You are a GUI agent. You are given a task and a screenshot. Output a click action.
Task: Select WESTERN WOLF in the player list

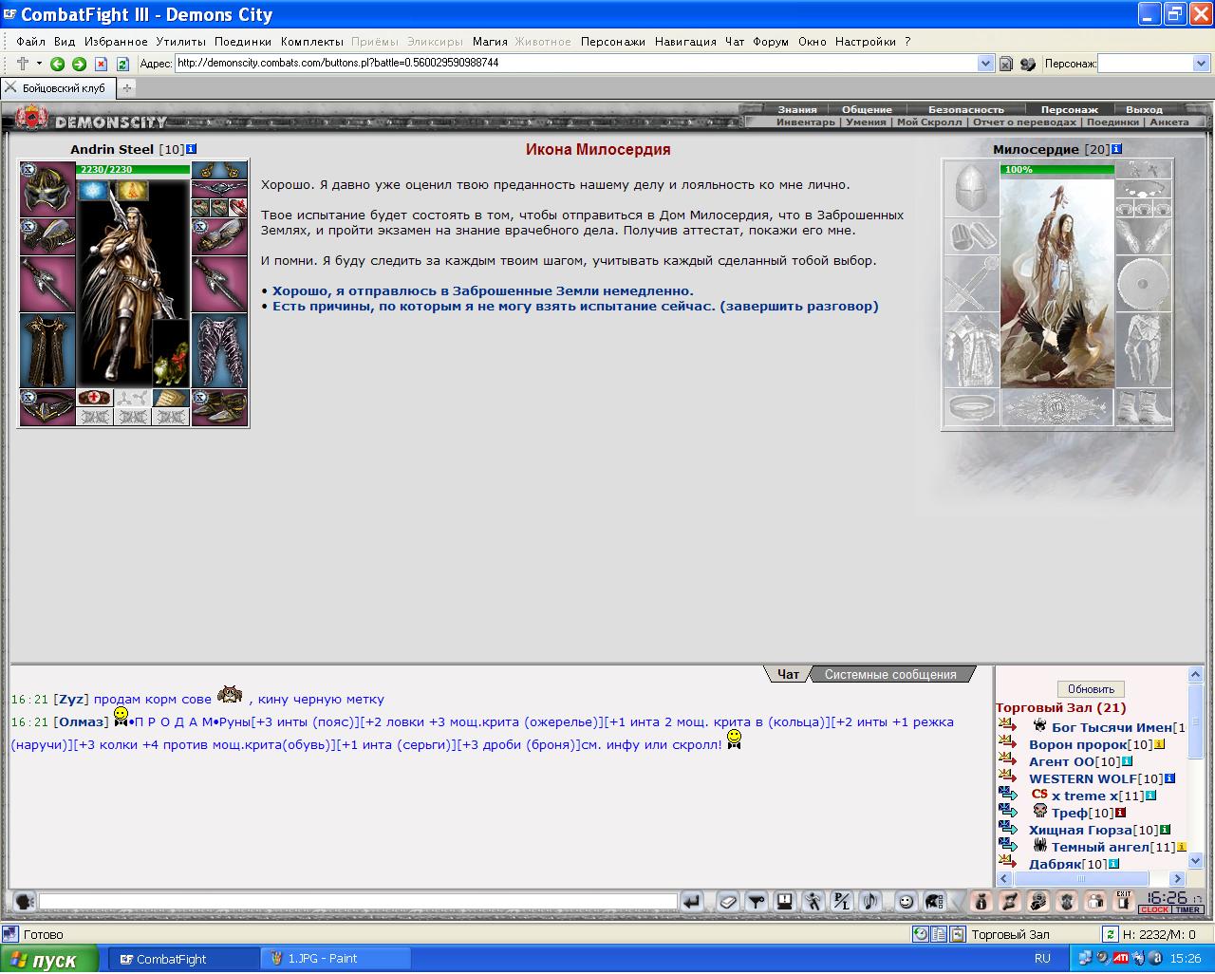pos(1082,779)
